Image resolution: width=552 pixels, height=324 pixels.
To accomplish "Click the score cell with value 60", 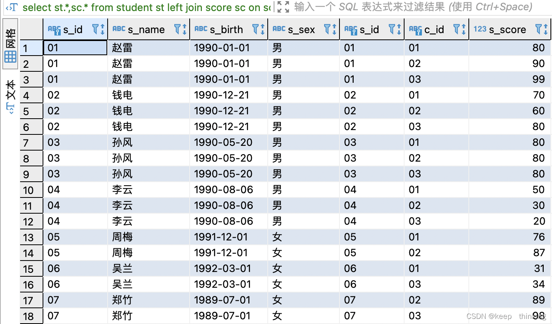I will click(x=510, y=111).
